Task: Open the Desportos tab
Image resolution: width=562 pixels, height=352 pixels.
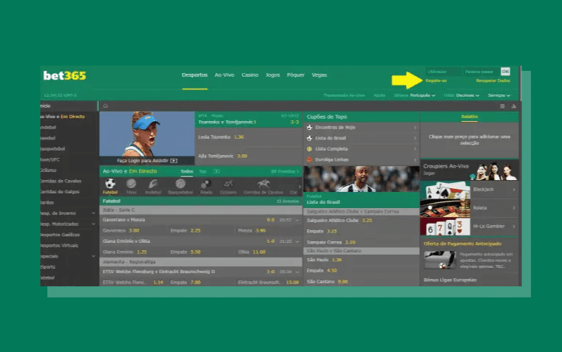Action: [x=194, y=75]
